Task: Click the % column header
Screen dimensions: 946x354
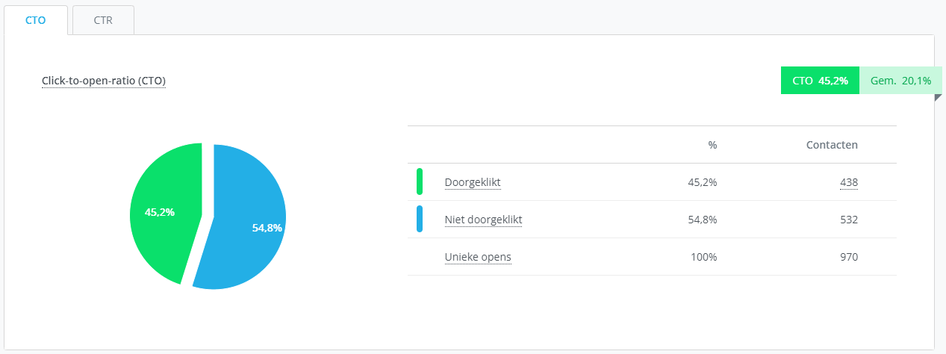Action: (712, 145)
